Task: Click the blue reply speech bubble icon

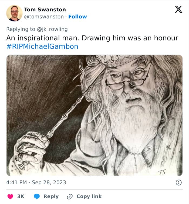Action: coord(37,196)
